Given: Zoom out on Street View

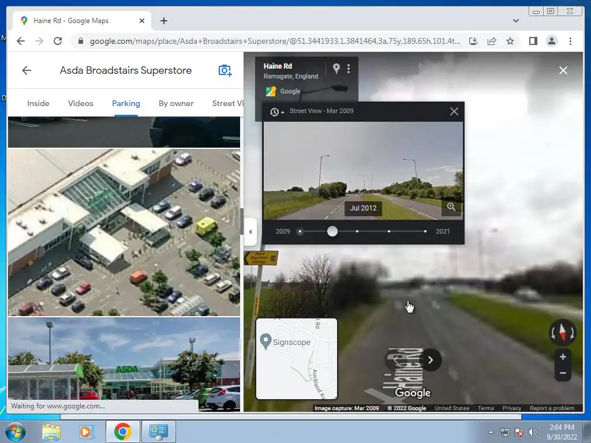Looking at the screenshot, I should pyautogui.click(x=563, y=373).
